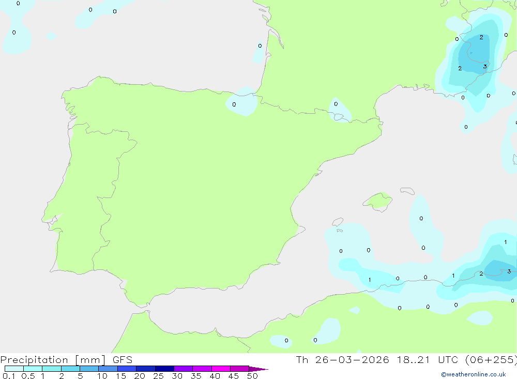The image size is (517, 379).
Task: Select the 5–10 mm legend swatch
Action: (x=89, y=369)
